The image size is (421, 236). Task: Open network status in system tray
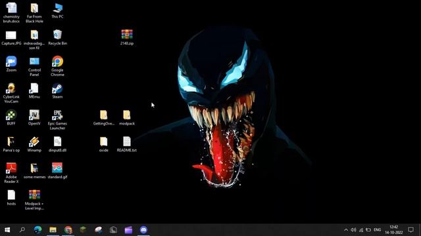(x=361, y=230)
